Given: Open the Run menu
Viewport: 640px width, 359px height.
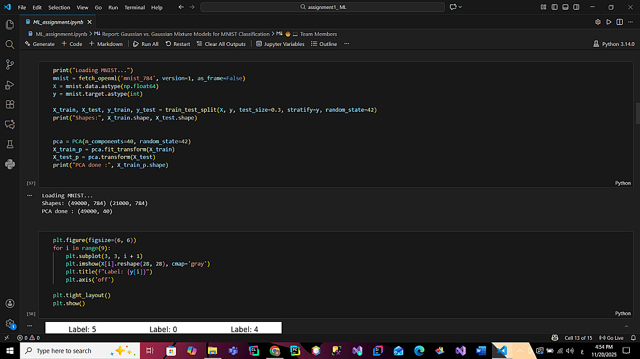Looking at the screenshot, I should click(x=113, y=7).
